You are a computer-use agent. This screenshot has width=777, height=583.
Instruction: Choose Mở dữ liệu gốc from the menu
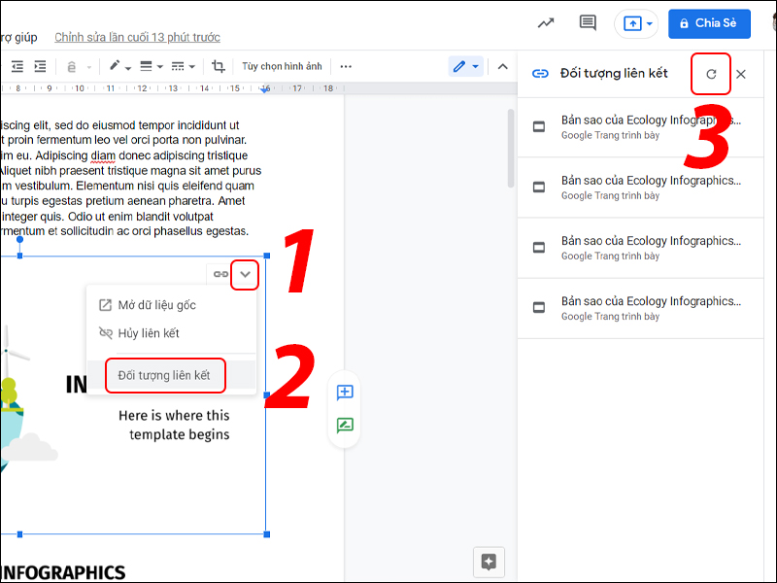[x=172, y=305]
